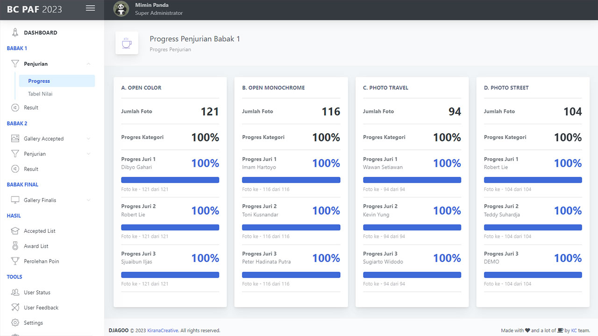Click the Babak 1 Result icon
The width and height of the screenshot is (598, 336).
click(x=15, y=108)
